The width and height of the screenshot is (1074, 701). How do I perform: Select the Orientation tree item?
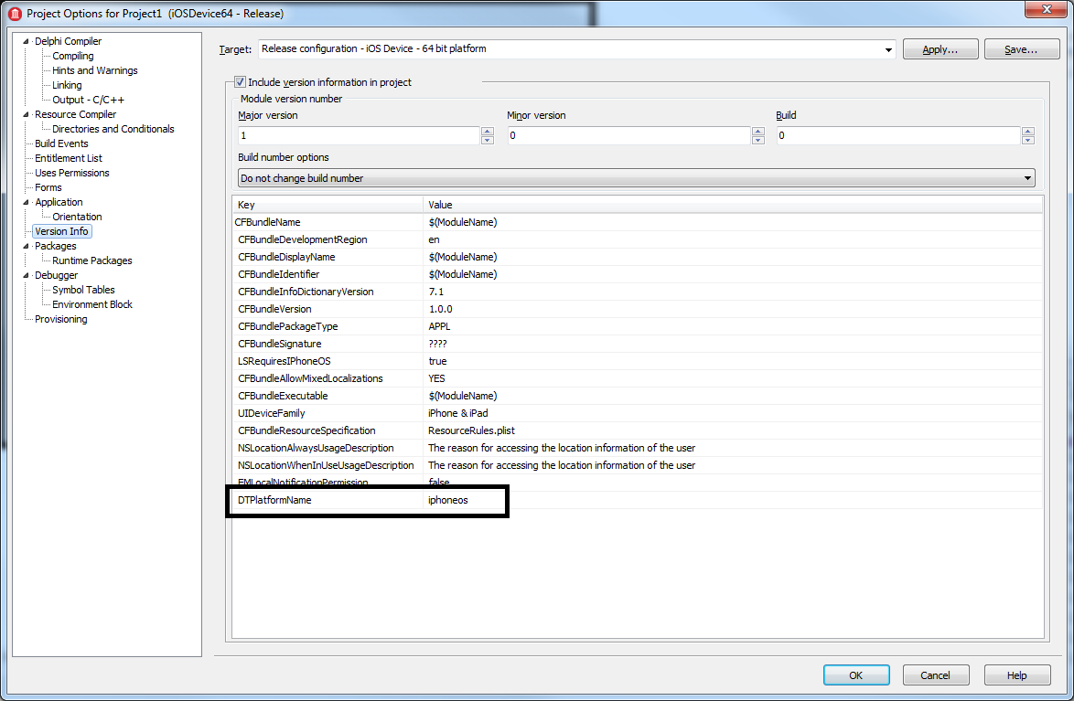point(77,217)
